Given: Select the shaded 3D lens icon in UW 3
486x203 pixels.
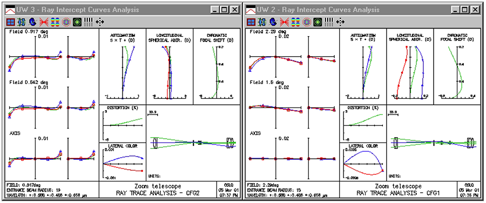Looking at the screenshot, I should tap(32, 22).
